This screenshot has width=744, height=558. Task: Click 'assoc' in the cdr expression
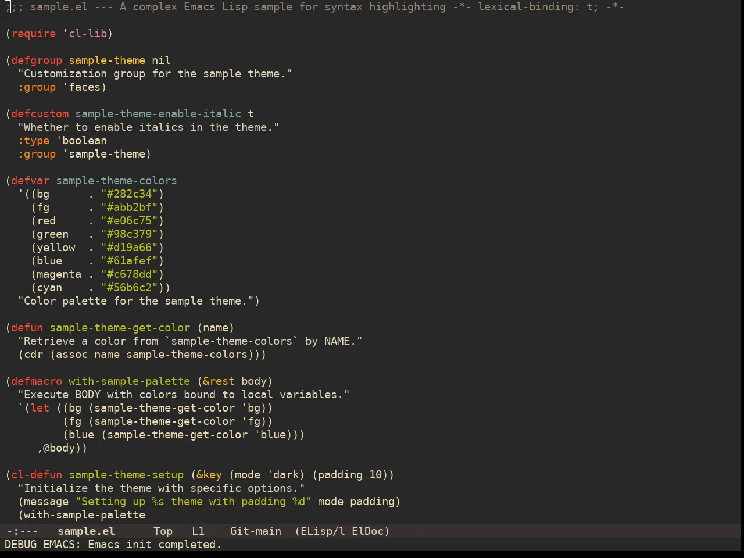click(71, 355)
